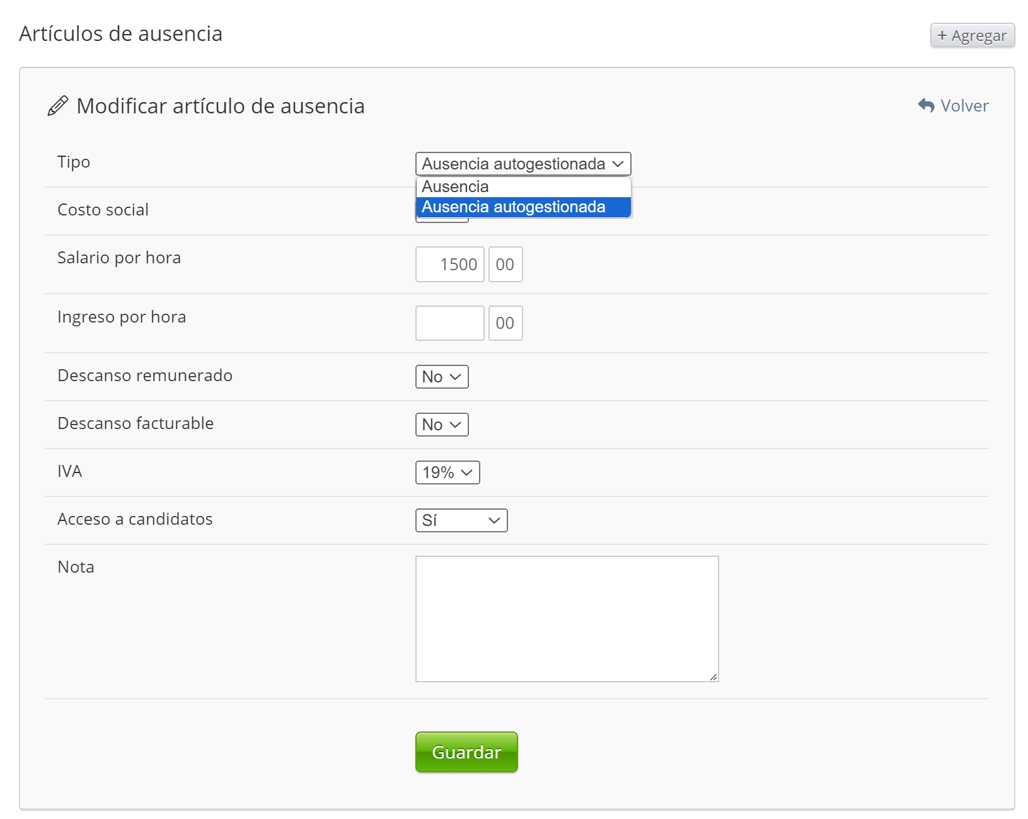Image resolution: width=1028 pixels, height=819 pixels.
Task: Focus the Salario por hora field showing 1500
Action: point(449,265)
